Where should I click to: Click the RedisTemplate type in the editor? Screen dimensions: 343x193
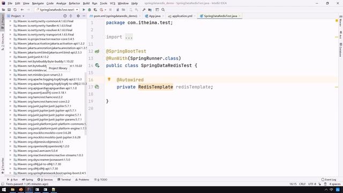click(155, 87)
